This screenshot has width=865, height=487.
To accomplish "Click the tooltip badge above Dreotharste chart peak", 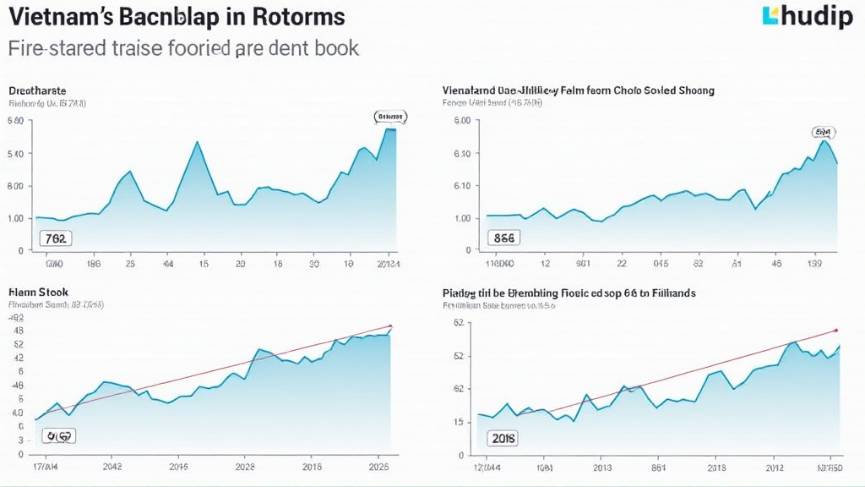I will [389, 117].
